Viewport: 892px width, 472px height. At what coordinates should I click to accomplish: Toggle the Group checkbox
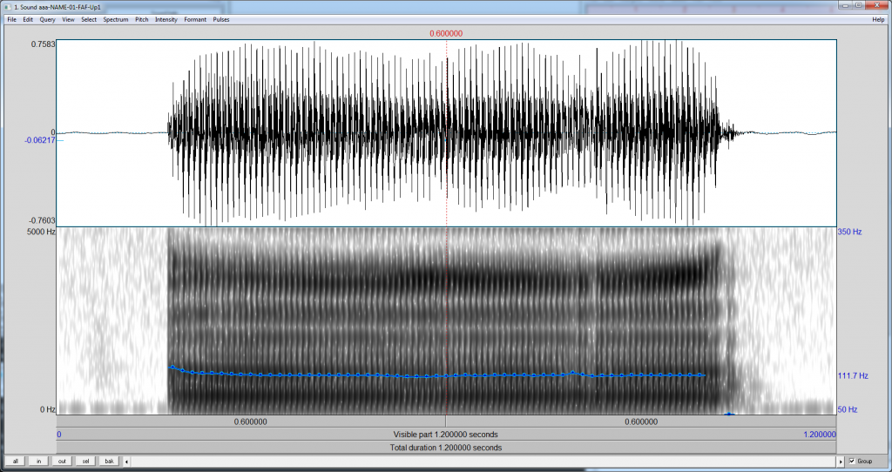tap(852, 462)
